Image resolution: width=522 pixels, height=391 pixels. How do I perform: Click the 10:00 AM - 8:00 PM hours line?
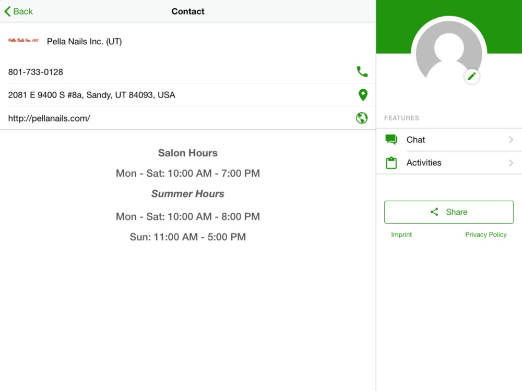click(188, 216)
